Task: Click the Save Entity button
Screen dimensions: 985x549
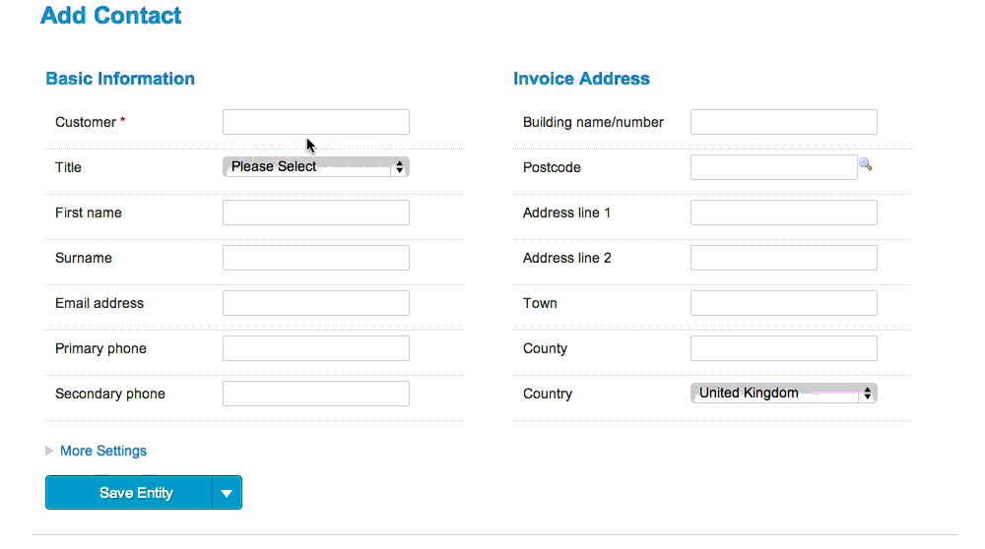Action: point(129,493)
